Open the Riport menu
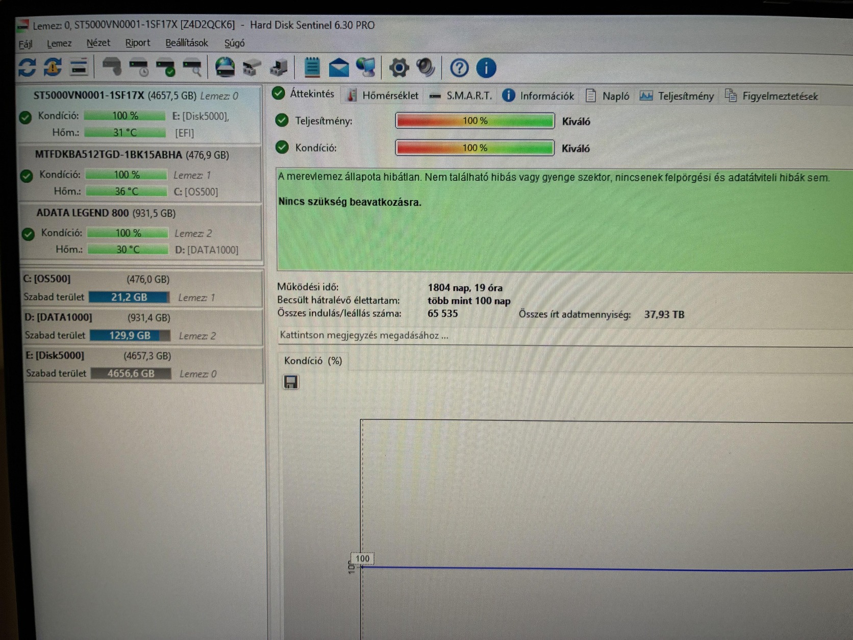This screenshot has width=853, height=640. click(x=138, y=43)
